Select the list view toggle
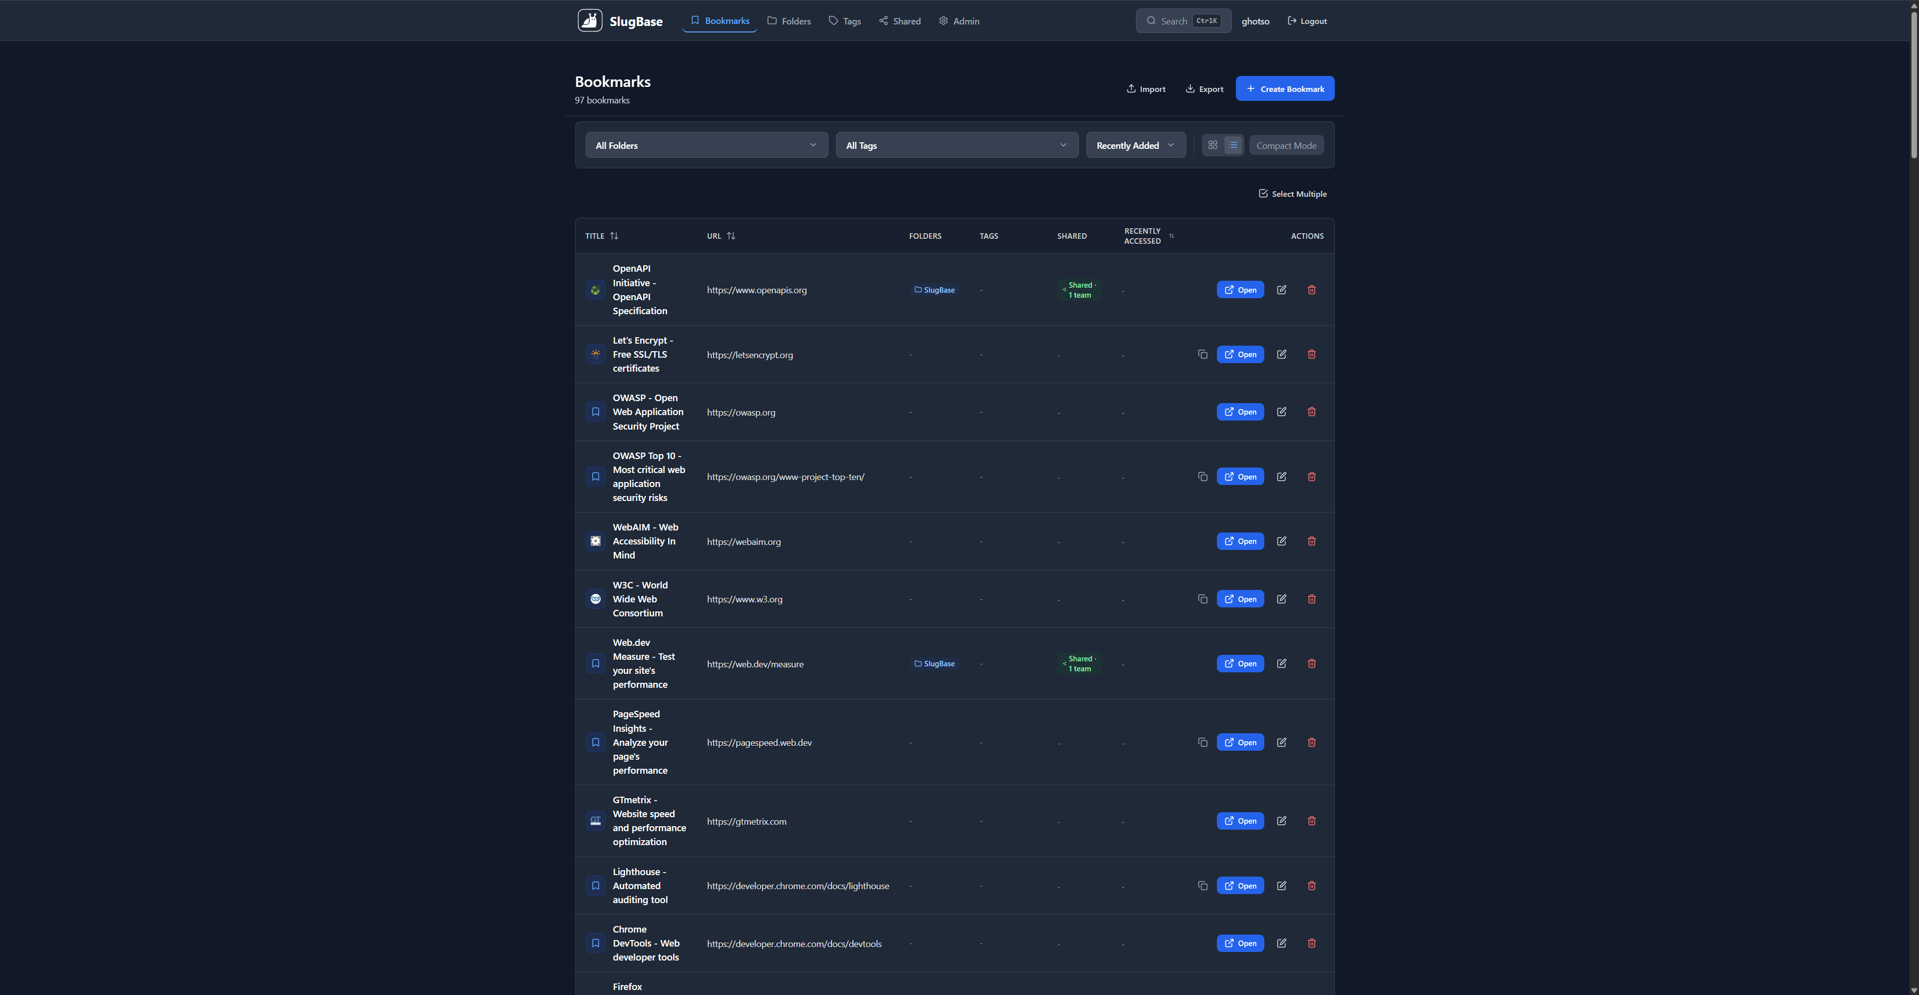1919x995 pixels. 1232,144
